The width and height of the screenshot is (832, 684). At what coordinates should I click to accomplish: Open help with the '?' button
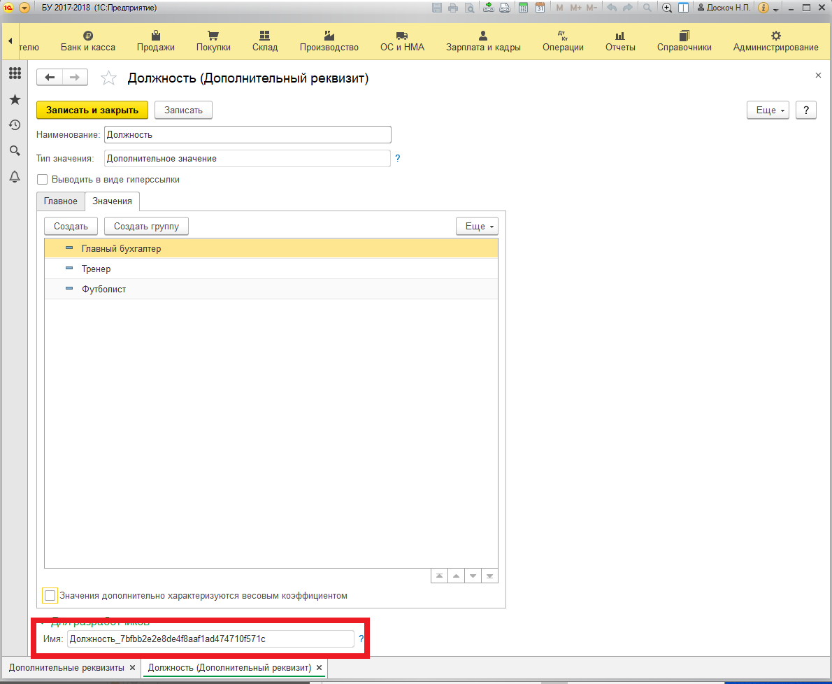click(x=806, y=110)
